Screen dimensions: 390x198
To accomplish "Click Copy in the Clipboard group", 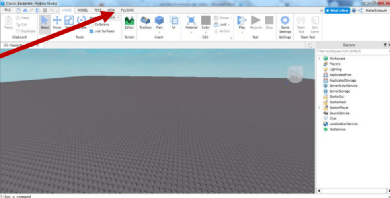I will click(23, 18).
